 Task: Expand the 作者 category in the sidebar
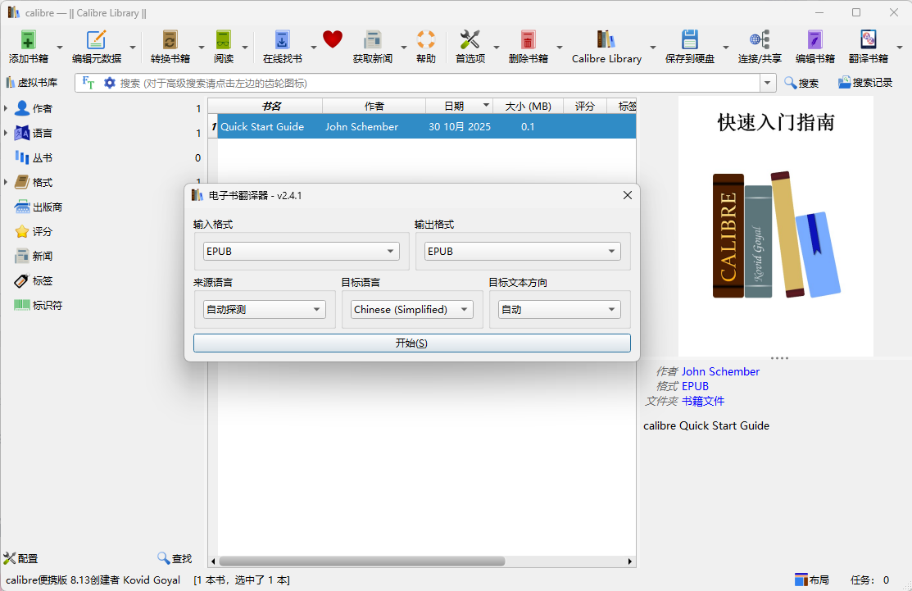7,109
